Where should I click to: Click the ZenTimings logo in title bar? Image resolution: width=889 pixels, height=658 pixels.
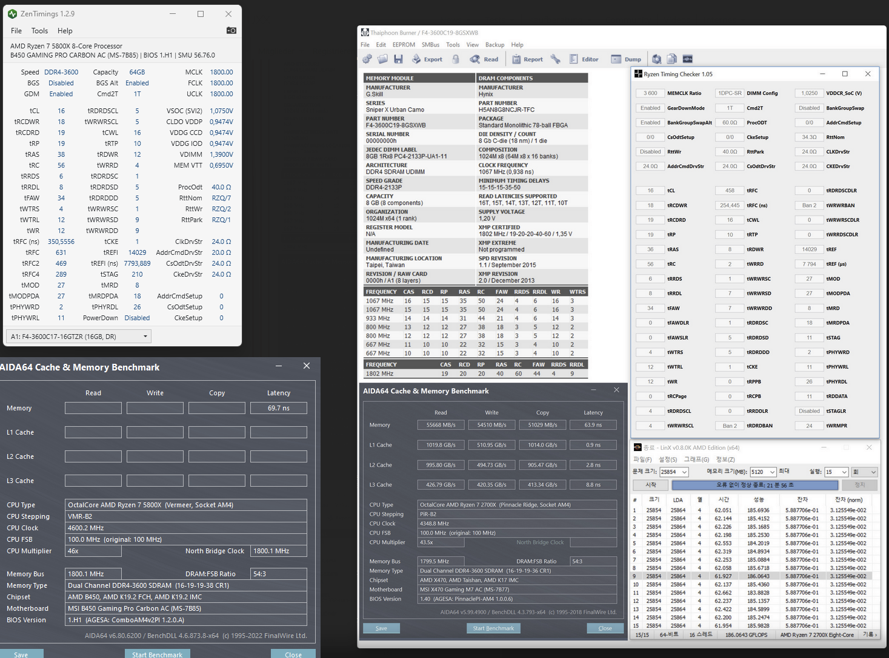pos(12,13)
